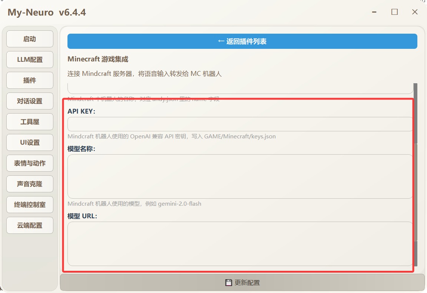
Task: Select the UI设置 sidebar item
Action: pyautogui.click(x=30, y=142)
